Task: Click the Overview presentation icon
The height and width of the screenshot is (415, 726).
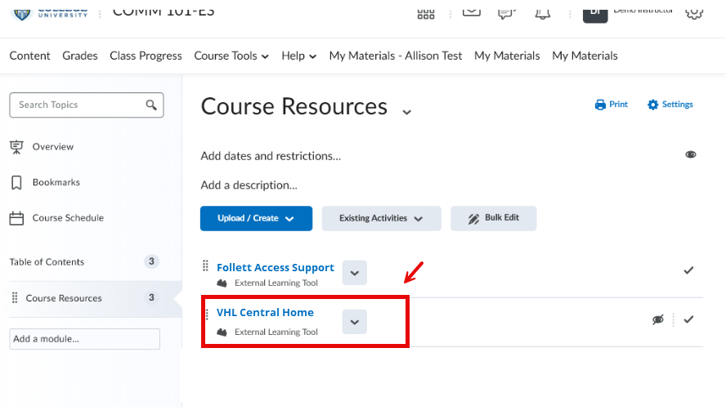Action: pos(16,147)
